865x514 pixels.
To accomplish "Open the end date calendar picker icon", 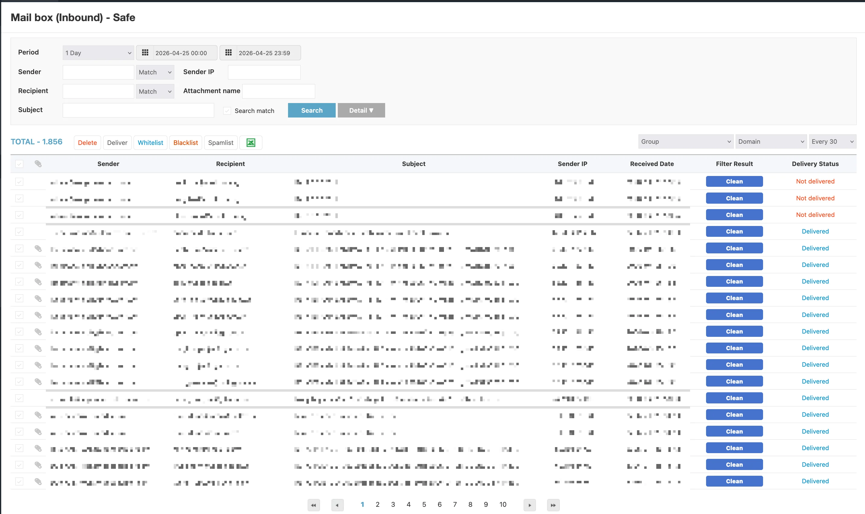I will click(x=229, y=53).
